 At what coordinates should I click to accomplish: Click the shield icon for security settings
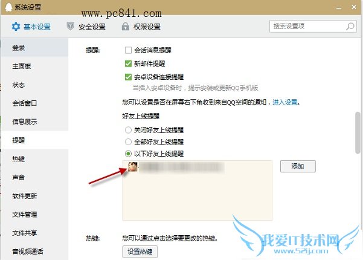point(70,26)
